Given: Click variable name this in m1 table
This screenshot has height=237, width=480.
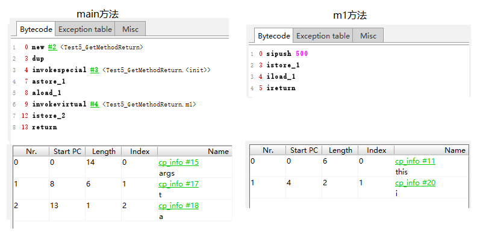Looking at the screenshot, I should [402, 172].
